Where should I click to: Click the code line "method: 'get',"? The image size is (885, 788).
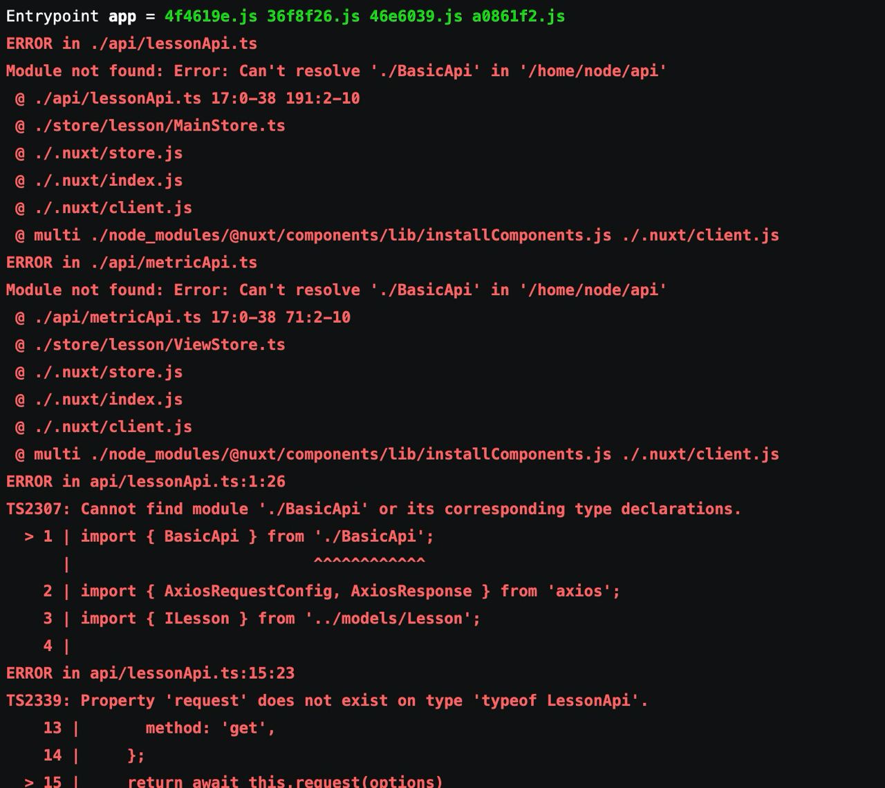pyautogui.click(x=160, y=728)
